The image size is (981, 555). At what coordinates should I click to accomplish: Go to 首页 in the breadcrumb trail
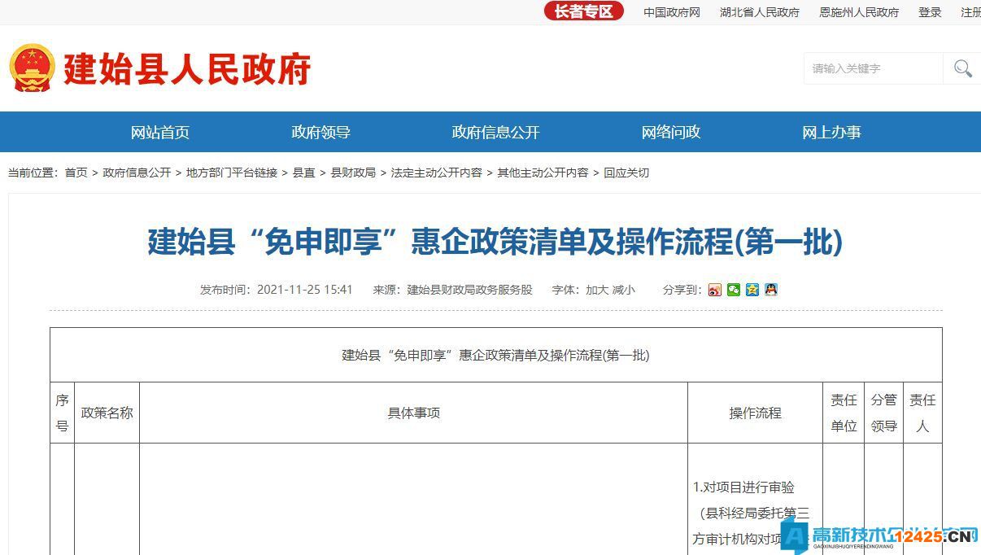click(77, 173)
